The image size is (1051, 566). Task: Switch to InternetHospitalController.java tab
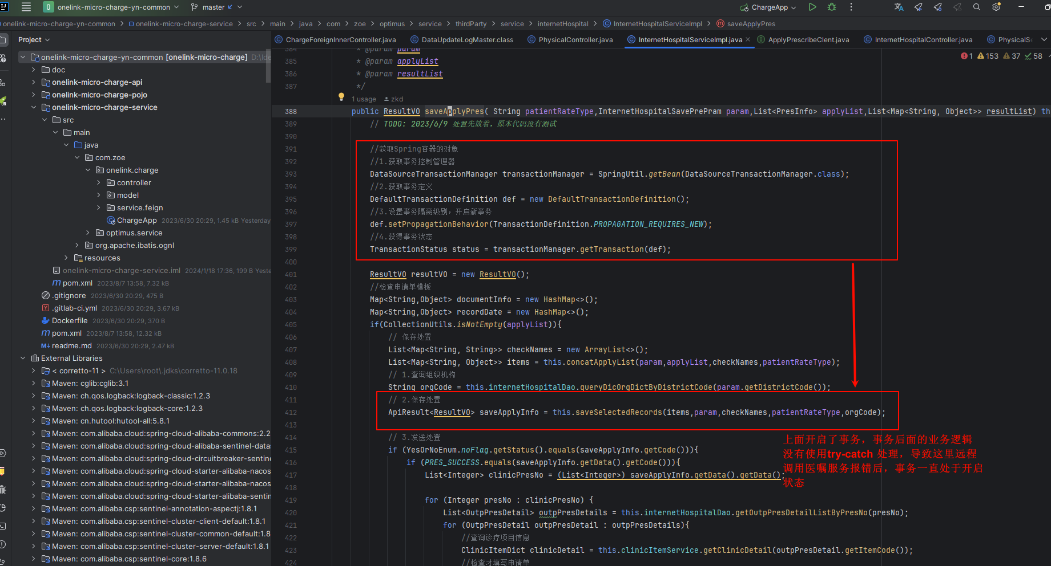click(918, 39)
